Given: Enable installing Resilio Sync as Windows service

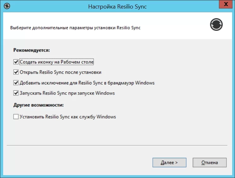Looking at the screenshot, I should pyautogui.click(x=16, y=117).
